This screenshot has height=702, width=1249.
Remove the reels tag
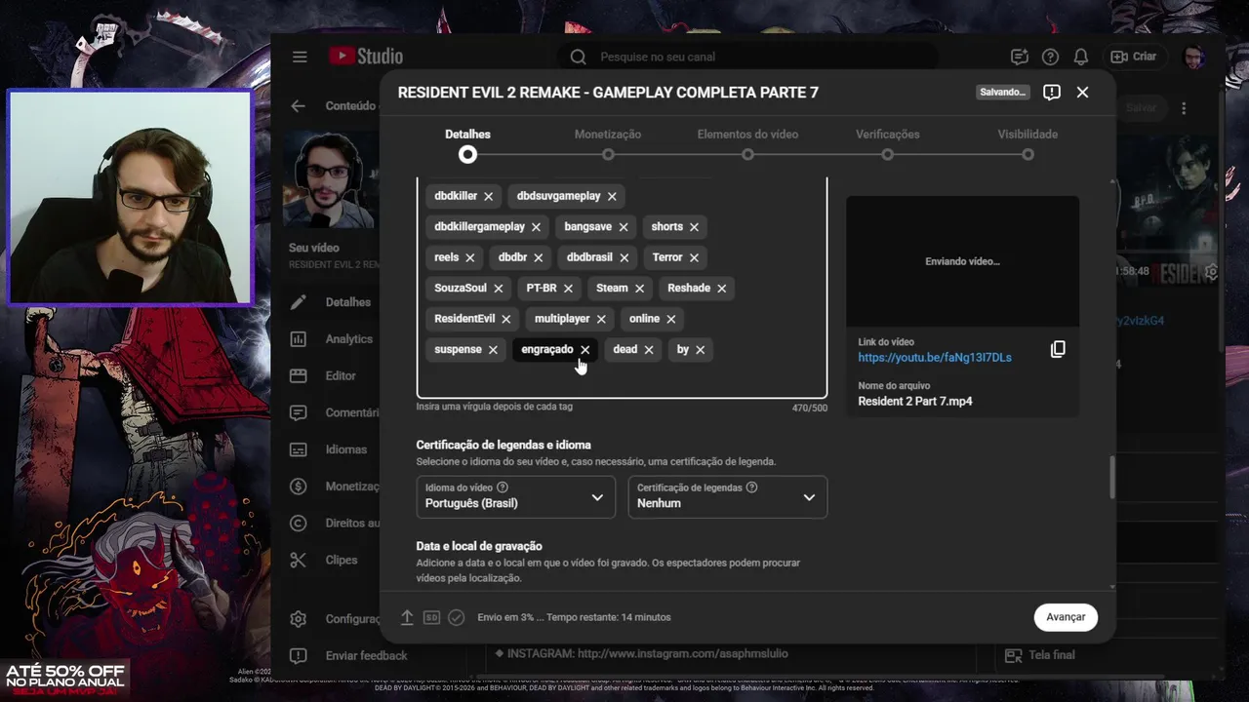click(x=470, y=257)
